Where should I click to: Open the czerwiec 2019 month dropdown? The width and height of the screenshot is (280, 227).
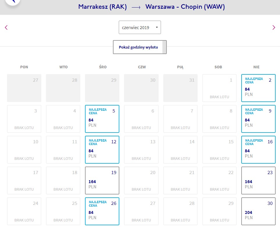(140, 27)
